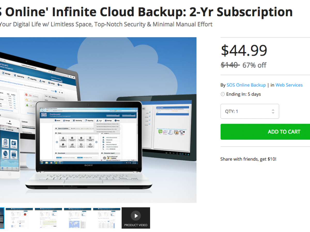The image size is (310, 232).
Task: Play the Product Video thumbnail
Action: (136, 218)
